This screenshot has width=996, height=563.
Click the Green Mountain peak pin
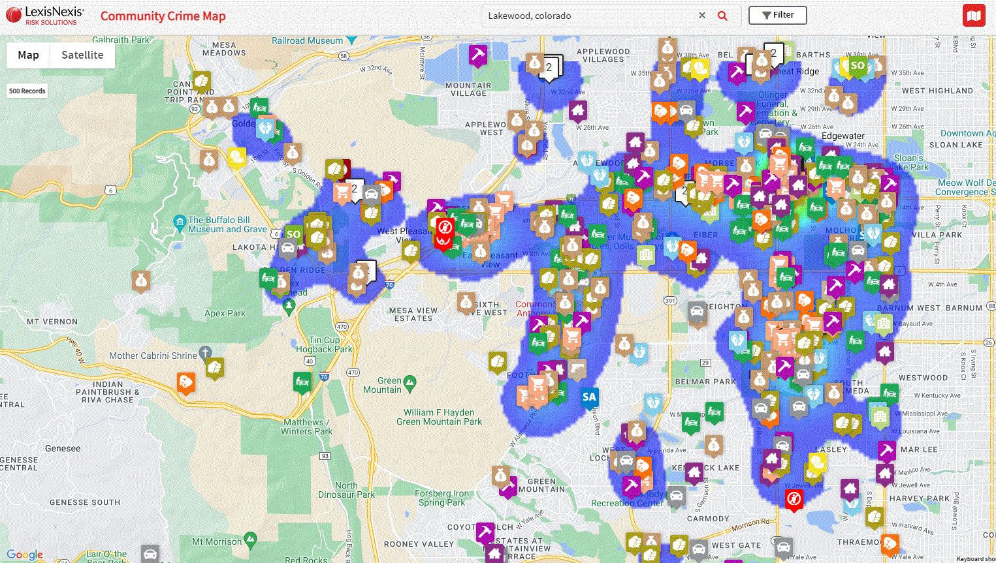pos(410,383)
